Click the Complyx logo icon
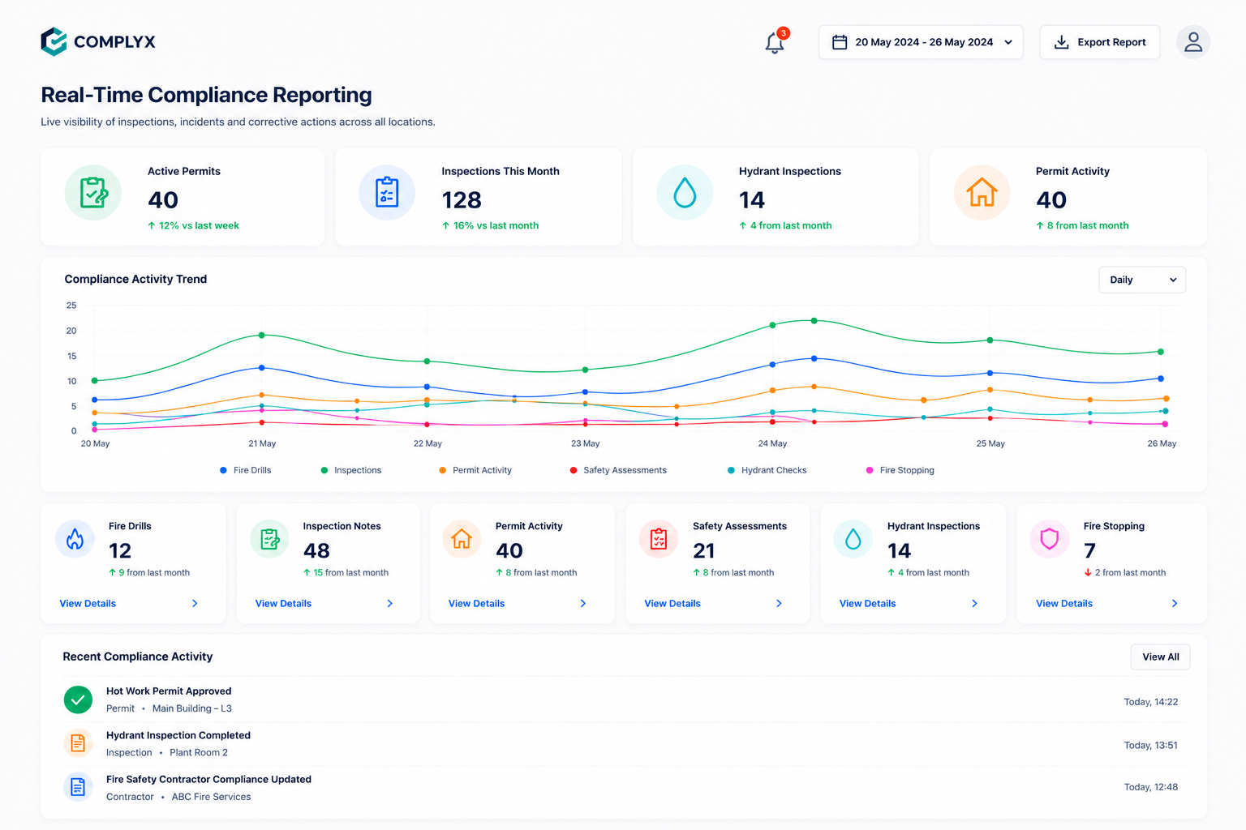 [54, 41]
